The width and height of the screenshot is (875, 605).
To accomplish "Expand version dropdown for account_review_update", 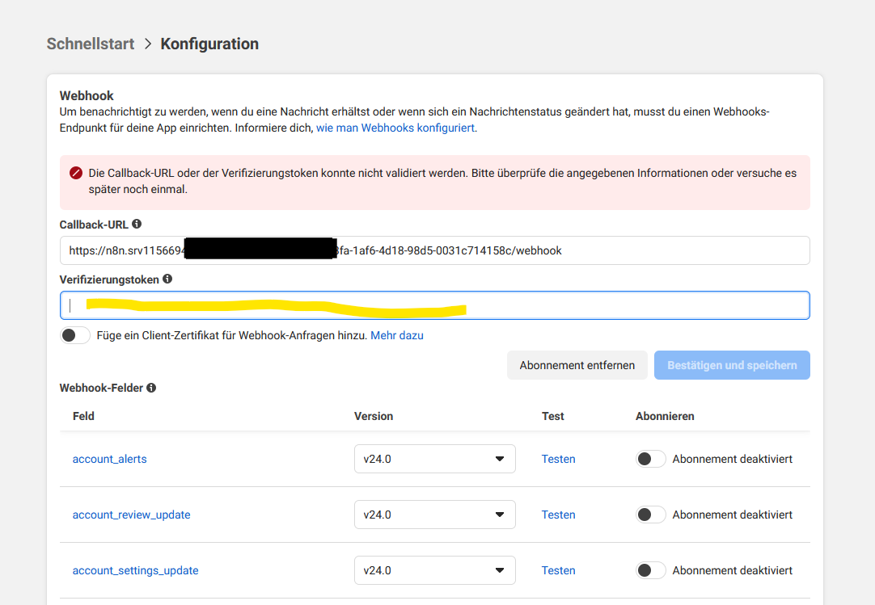I will (434, 515).
